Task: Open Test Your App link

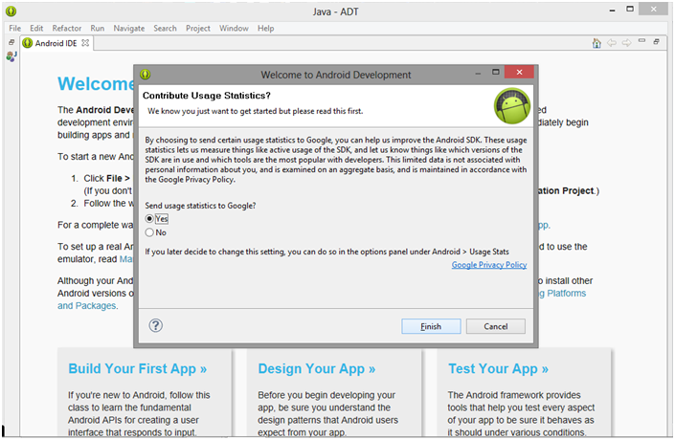Action: click(498, 368)
